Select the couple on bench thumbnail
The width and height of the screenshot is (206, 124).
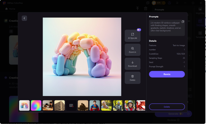pos(83,106)
